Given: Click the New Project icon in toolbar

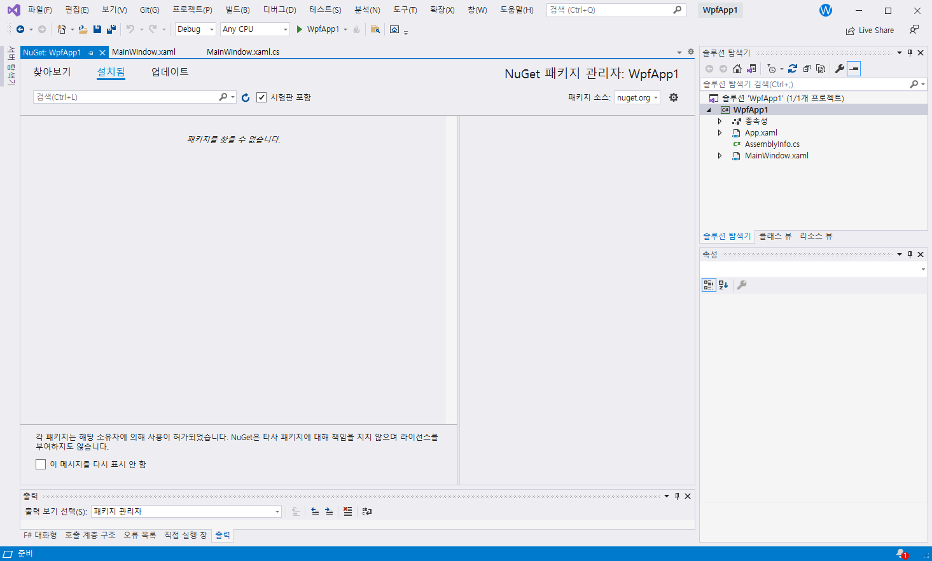Looking at the screenshot, I should pos(61,29).
